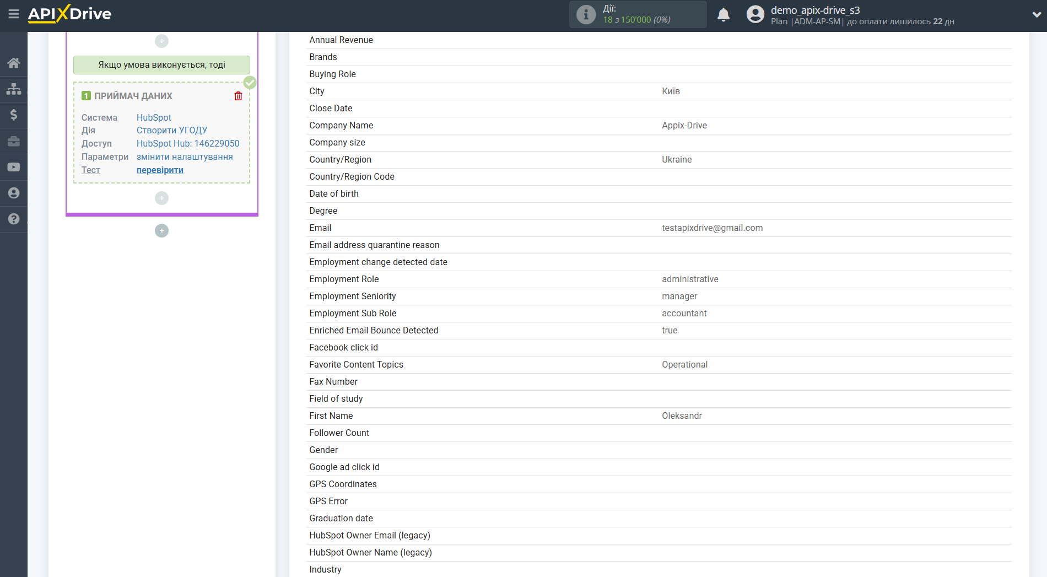
Task: Select the email value testapixdrive@gmail.com
Action: coord(713,228)
